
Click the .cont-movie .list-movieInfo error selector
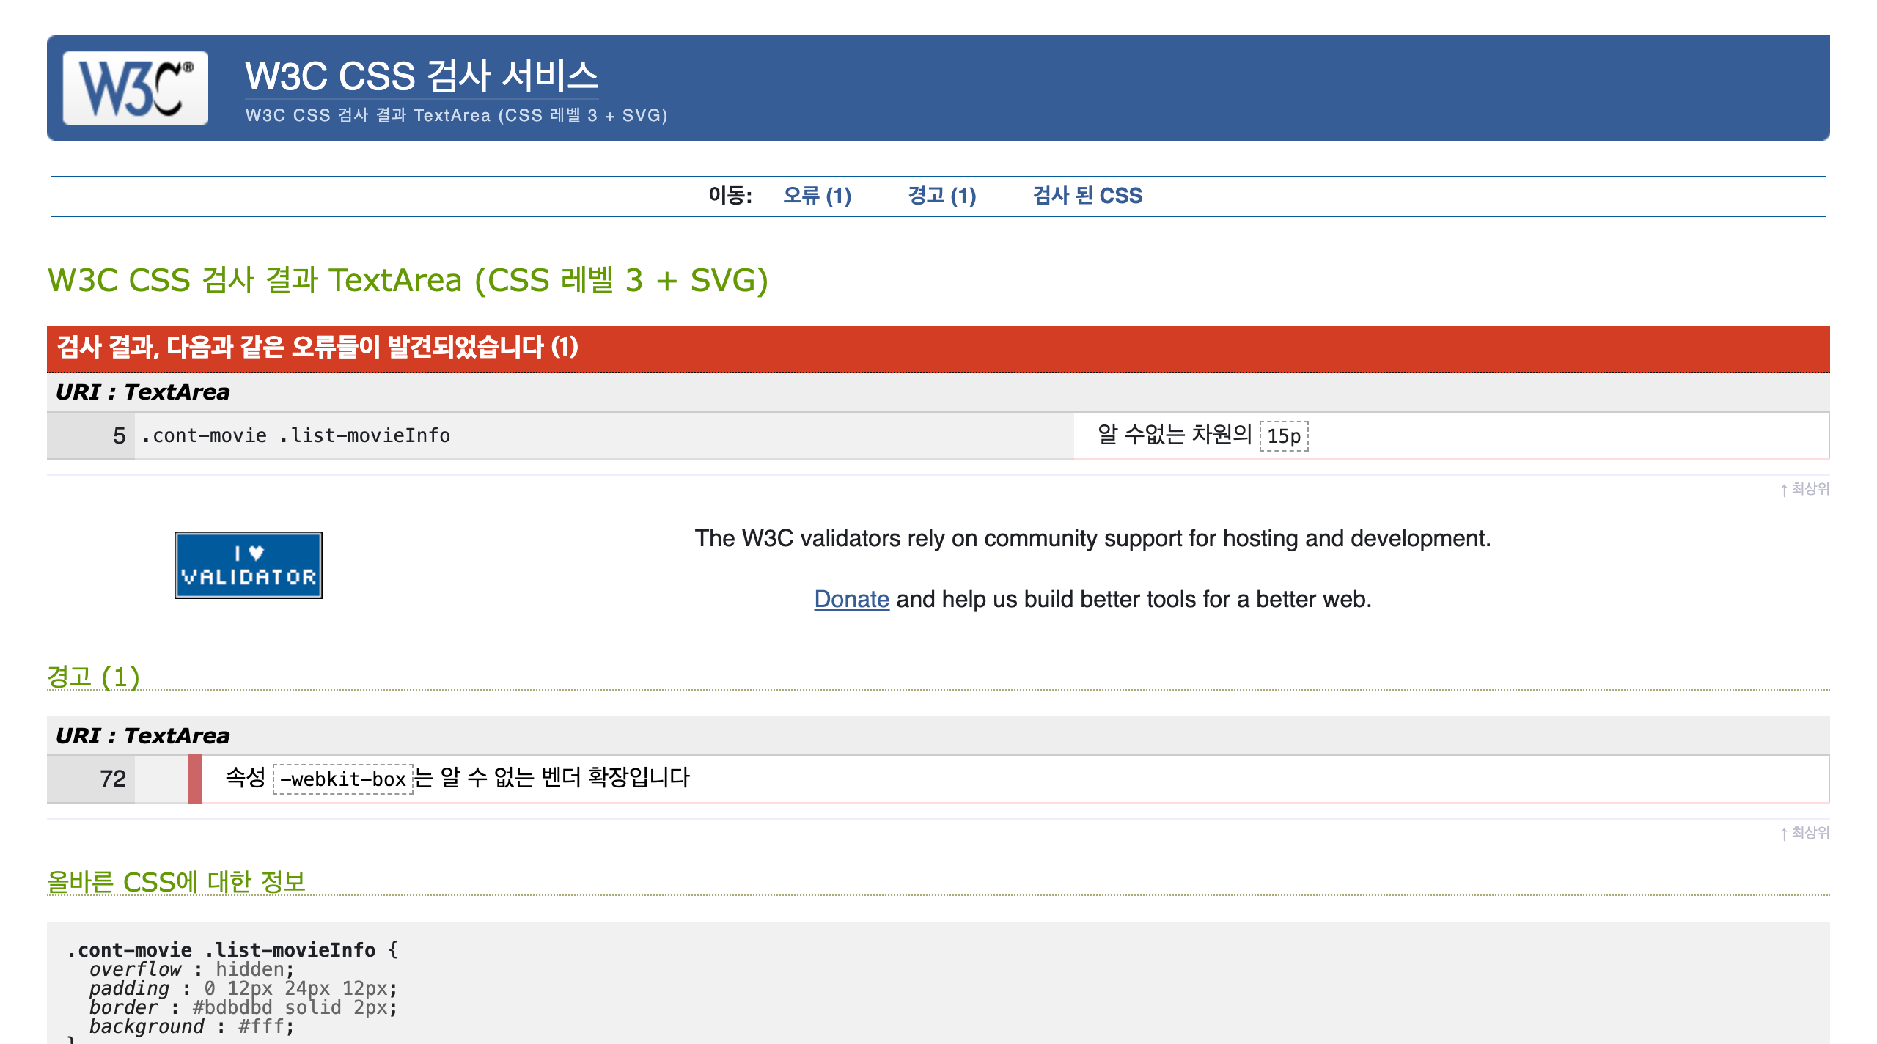pyautogui.click(x=296, y=436)
